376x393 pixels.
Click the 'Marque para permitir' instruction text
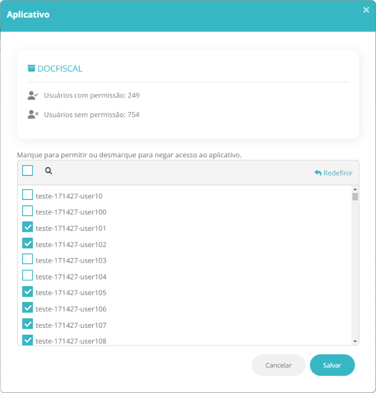click(x=129, y=155)
